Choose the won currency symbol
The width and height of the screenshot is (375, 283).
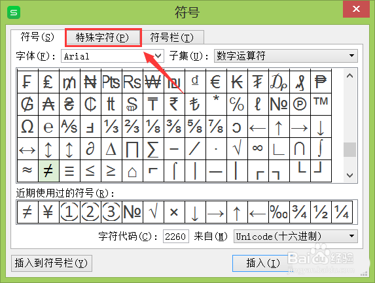tap(153, 82)
